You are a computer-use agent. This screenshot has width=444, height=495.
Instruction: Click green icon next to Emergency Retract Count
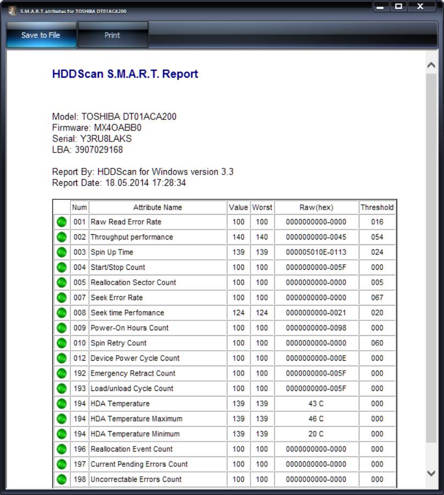[62, 373]
